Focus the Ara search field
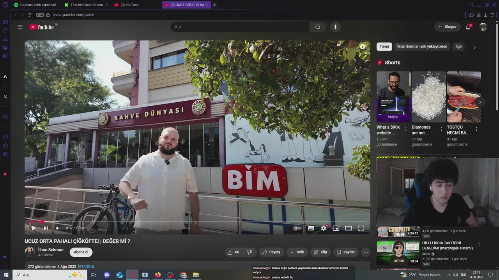Viewport: 499px width, 280px height. pyautogui.click(x=240, y=27)
